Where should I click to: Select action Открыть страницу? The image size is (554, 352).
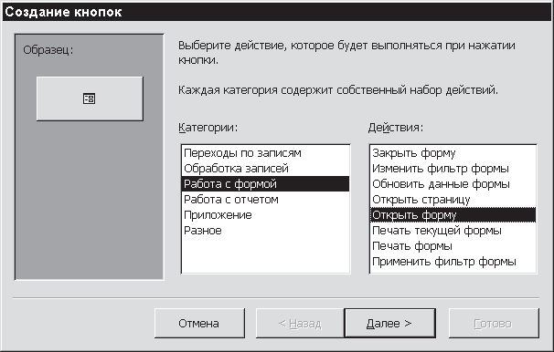453,200
